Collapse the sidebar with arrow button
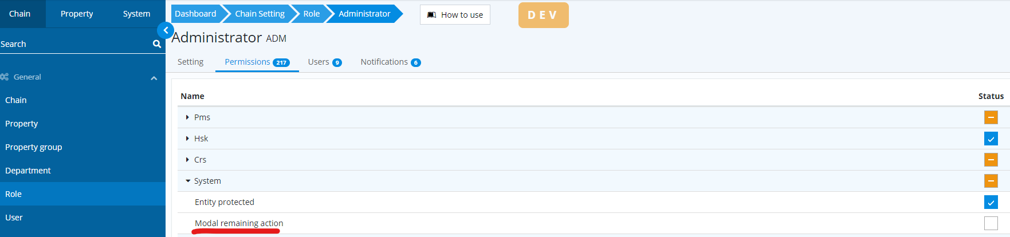The image size is (1010, 237). point(166,30)
